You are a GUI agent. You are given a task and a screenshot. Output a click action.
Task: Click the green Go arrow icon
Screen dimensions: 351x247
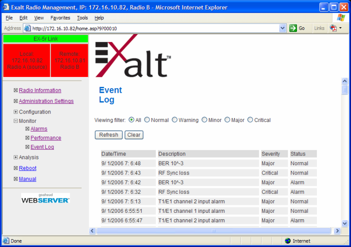293,28
